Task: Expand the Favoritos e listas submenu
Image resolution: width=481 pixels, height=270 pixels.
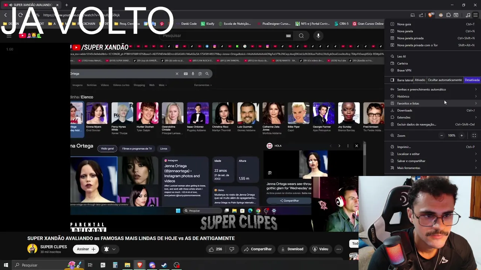Action: (x=433, y=103)
